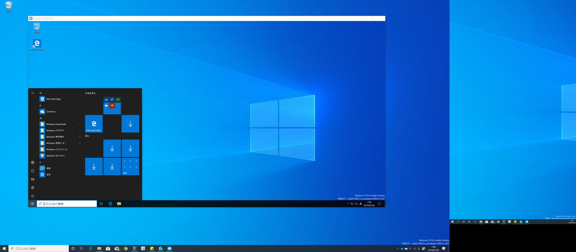Open Google Chrome on host taskbar
The image size is (576, 252).
(x=126, y=248)
